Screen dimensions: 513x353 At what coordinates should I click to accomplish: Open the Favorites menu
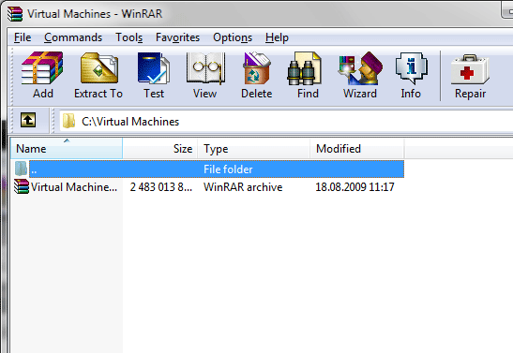pos(177,37)
